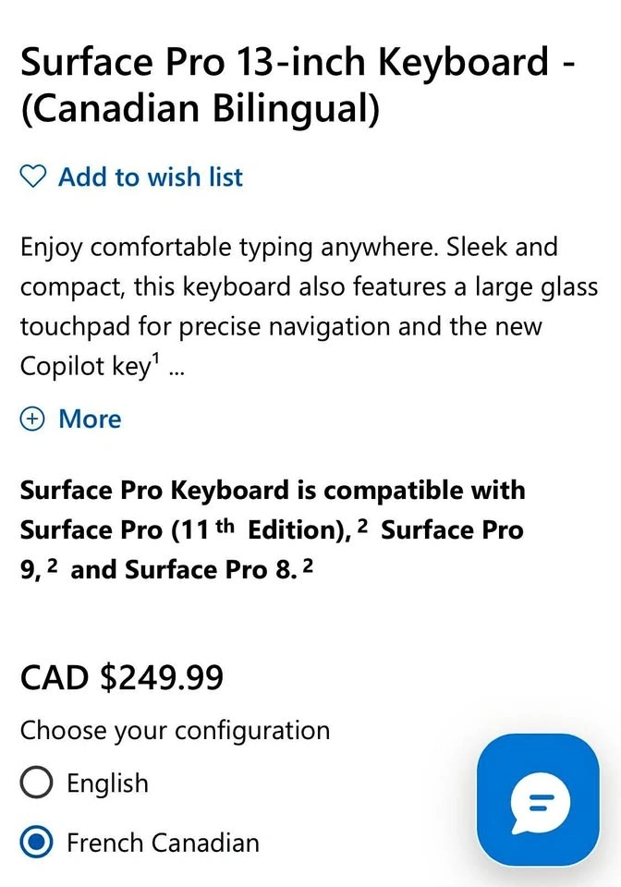Open footnote 2 after "Surface Pro 8."

coord(308,565)
